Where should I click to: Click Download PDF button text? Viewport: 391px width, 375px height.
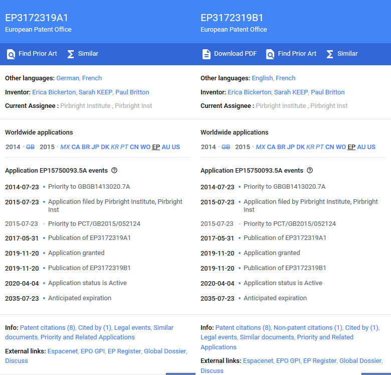pos(235,54)
